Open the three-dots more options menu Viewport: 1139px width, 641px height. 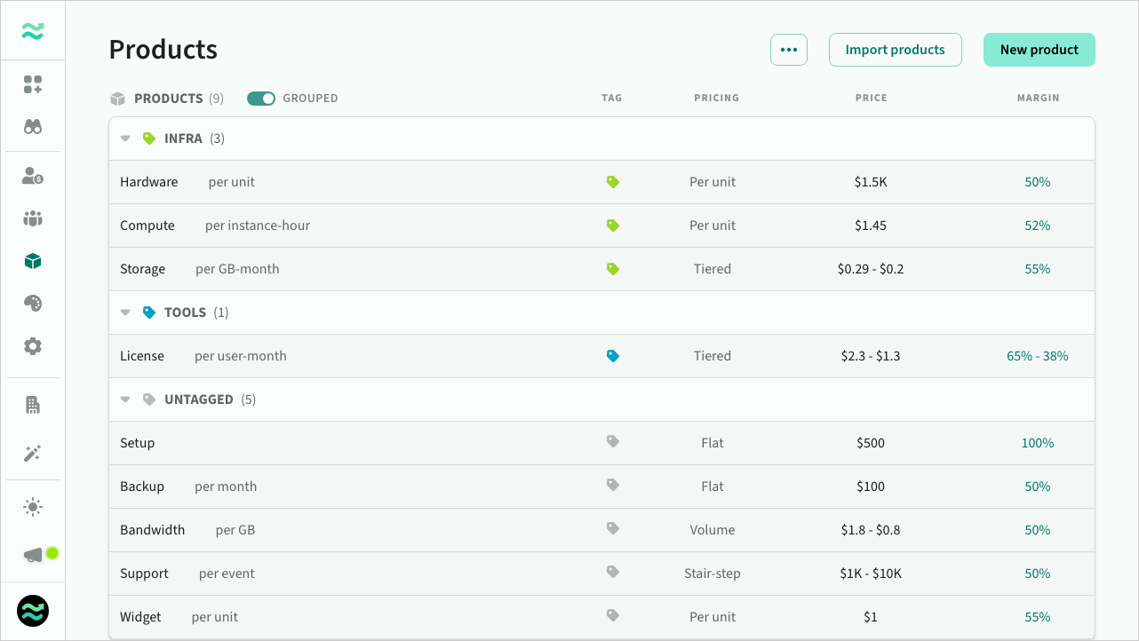(788, 50)
